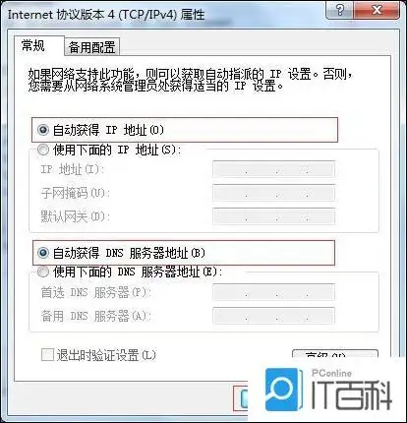Choose 使用下面的 DNS 服务器地址 option
The width and height of the screenshot is (407, 423).
pyautogui.click(x=43, y=272)
